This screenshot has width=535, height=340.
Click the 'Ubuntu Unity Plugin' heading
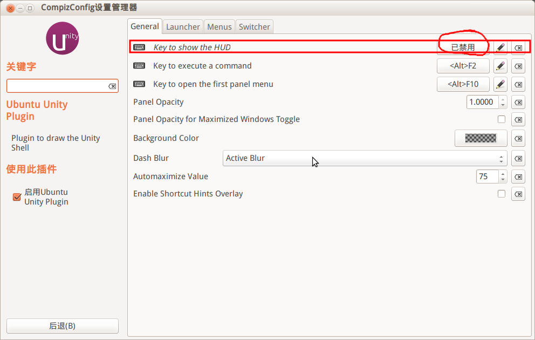click(x=37, y=110)
